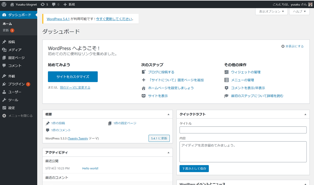
Task: Collapse the クイックドラフト widget with its arrow
Action: point(305,114)
